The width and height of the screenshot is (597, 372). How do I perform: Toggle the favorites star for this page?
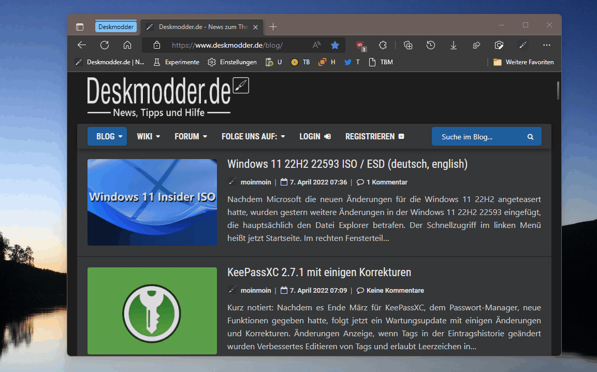[334, 45]
